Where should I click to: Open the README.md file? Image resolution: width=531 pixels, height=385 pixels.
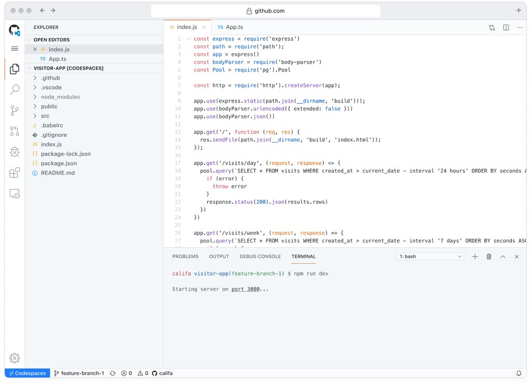pyautogui.click(x=94, y=173)
